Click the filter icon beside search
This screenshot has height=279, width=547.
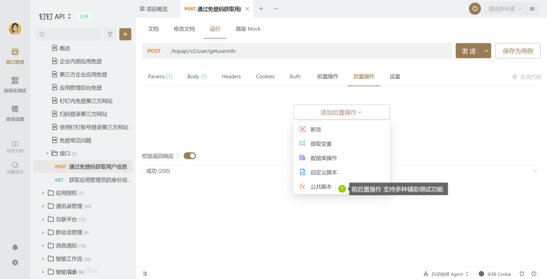(110, 34)
